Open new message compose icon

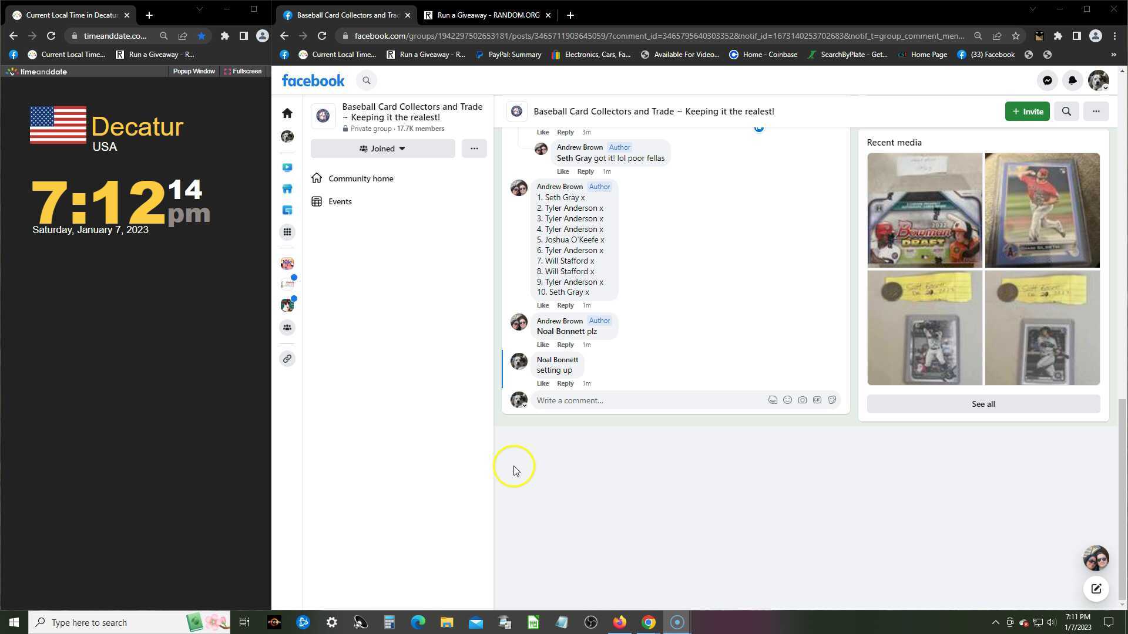tap(1096, 589)
